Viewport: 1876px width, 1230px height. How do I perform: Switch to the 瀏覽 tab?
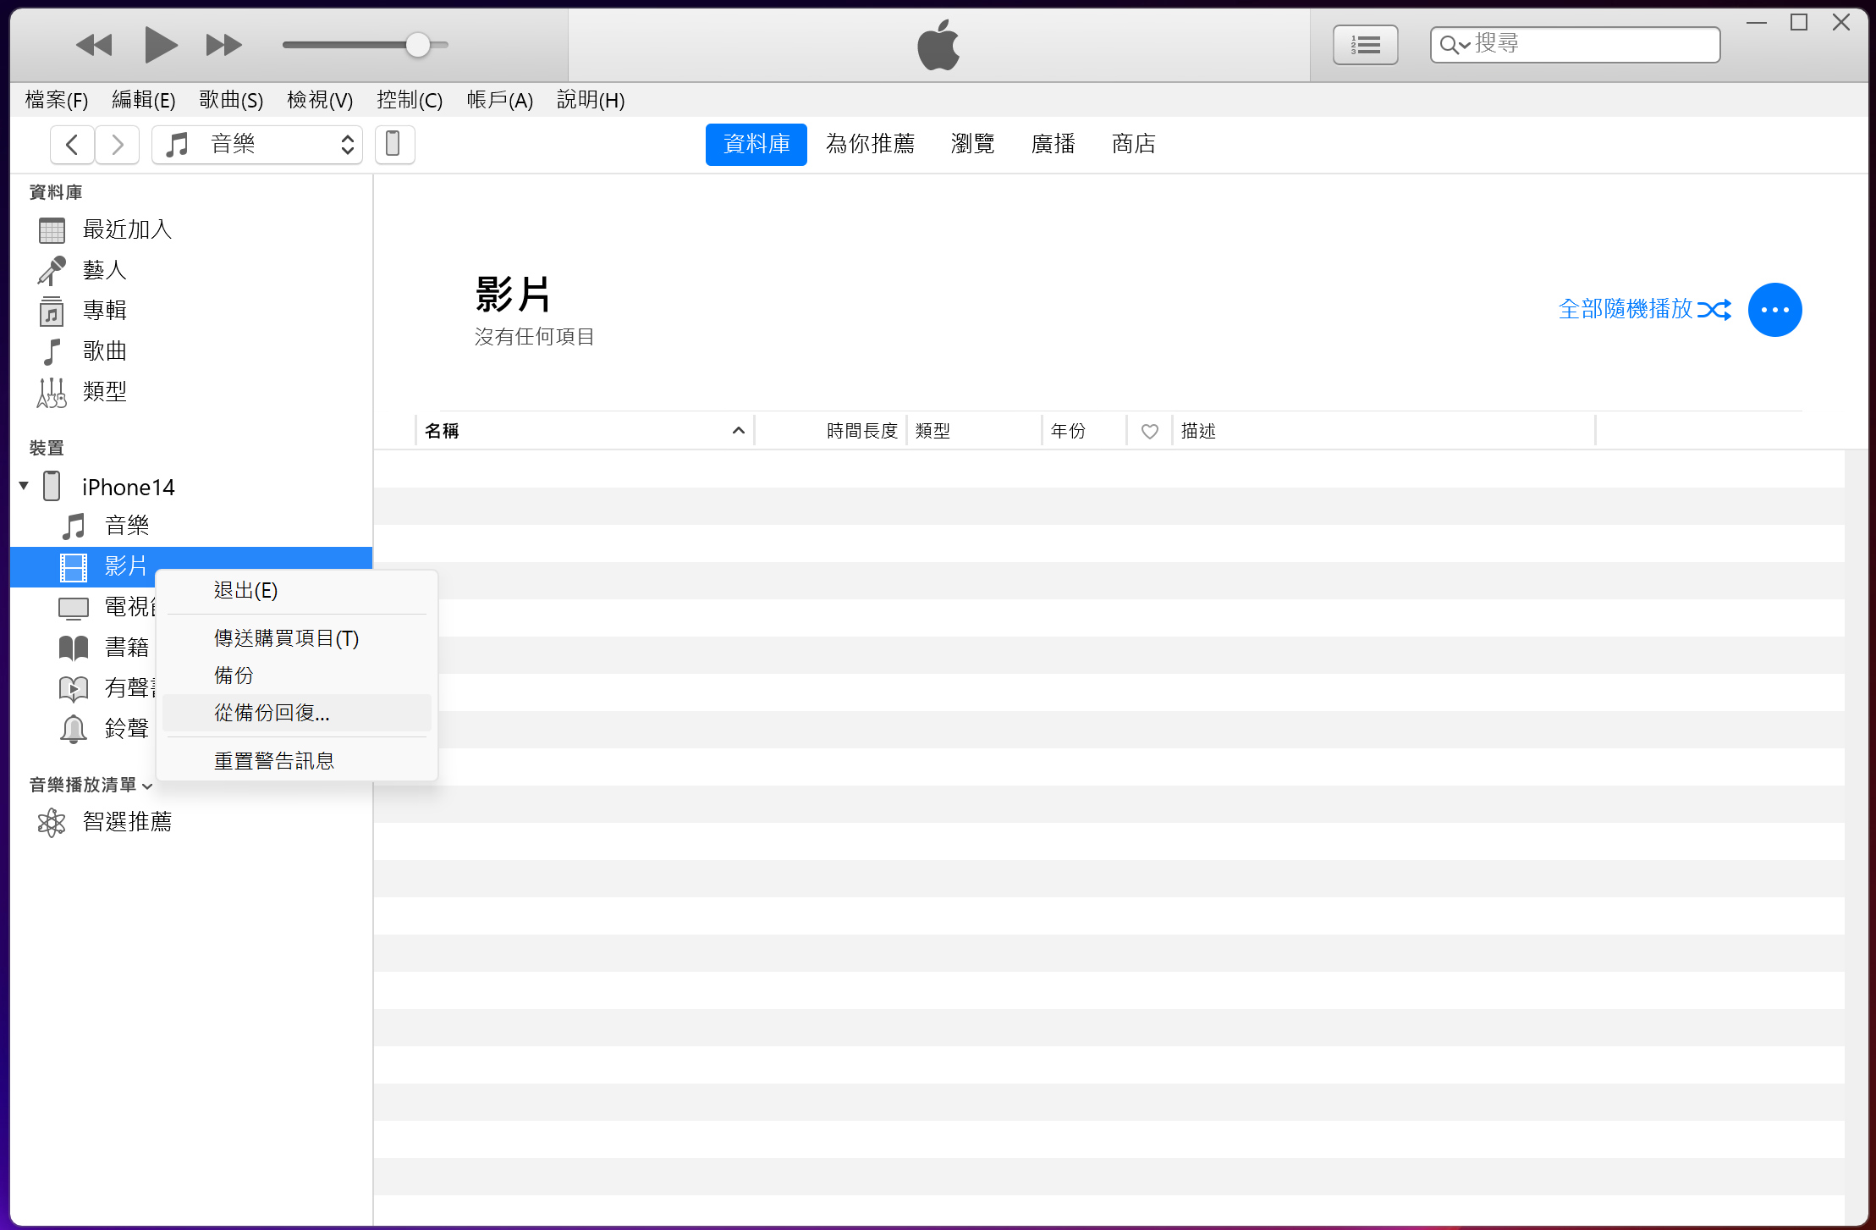click(x=972, y=144)
